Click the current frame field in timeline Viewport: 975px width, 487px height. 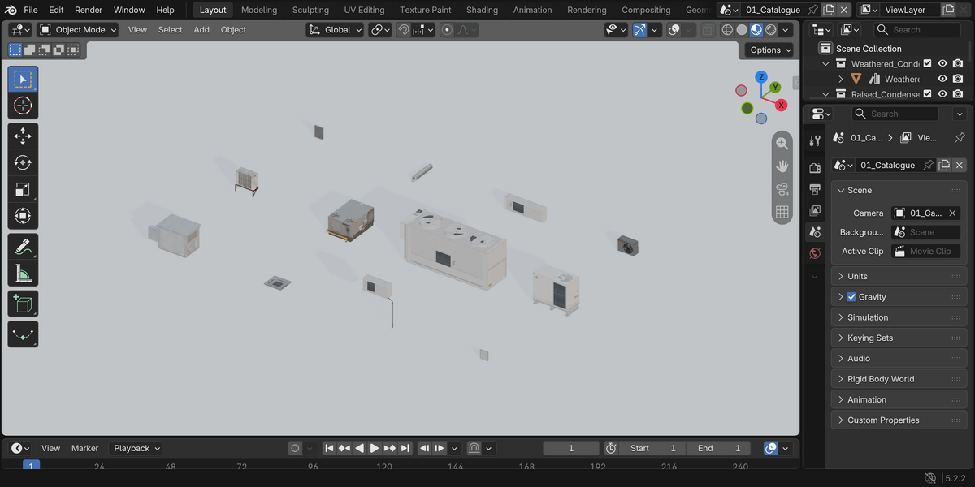point(571,448)
